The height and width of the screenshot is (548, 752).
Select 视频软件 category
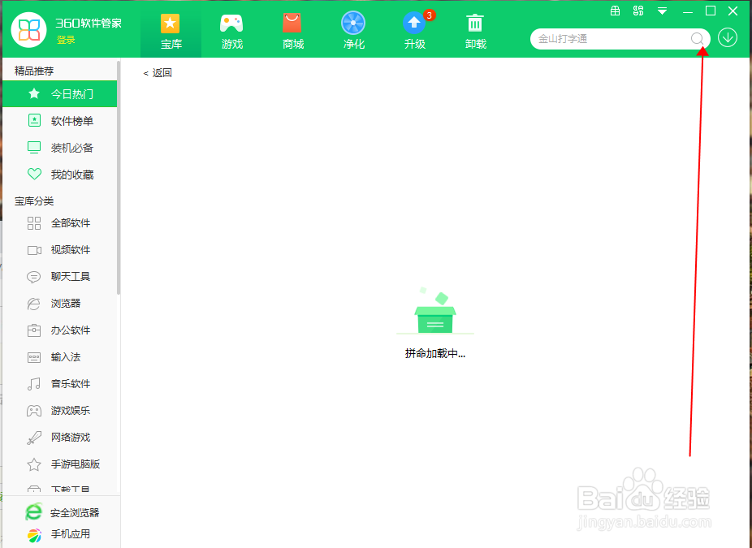pyautogui.click(x=59, y=250)
